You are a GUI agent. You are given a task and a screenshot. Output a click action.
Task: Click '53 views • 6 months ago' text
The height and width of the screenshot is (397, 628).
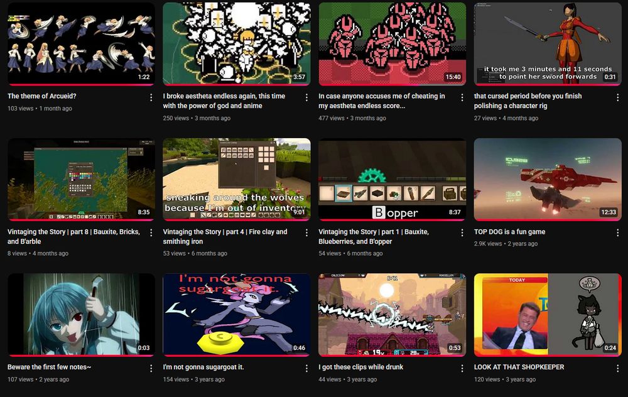pyautogui.click(x=195, y=253)
